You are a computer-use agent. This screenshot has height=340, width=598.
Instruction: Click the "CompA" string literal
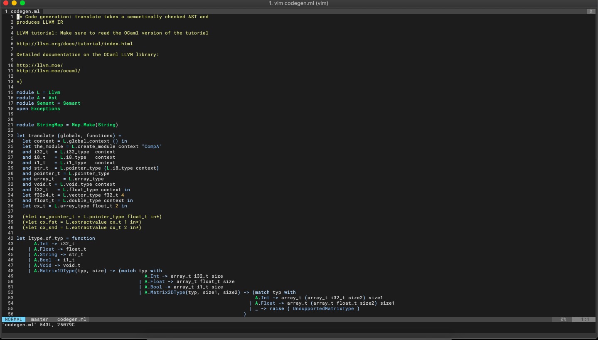[152, 146]
